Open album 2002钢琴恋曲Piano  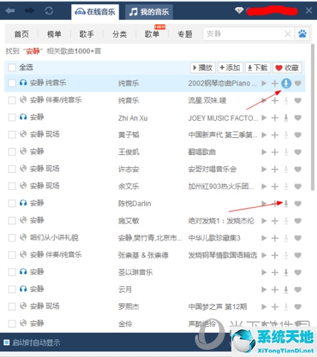pos(223,84)
